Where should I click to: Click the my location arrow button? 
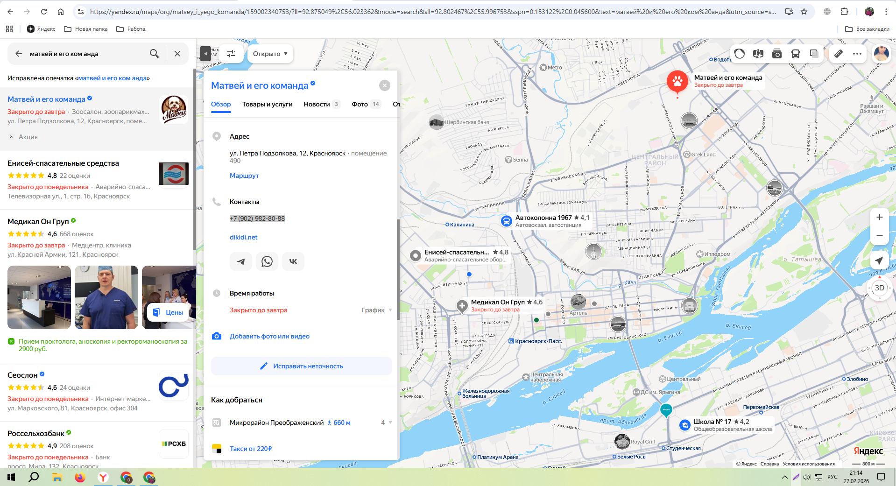click(x=879, y=261)
